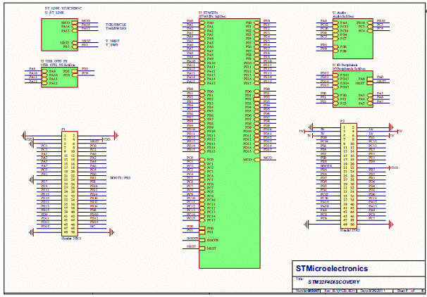Image resolution: width=427 pixels, height=297 pixels.
Task: Select the PA14 port on the U_ST_LINK block
Action: point(74,27)
